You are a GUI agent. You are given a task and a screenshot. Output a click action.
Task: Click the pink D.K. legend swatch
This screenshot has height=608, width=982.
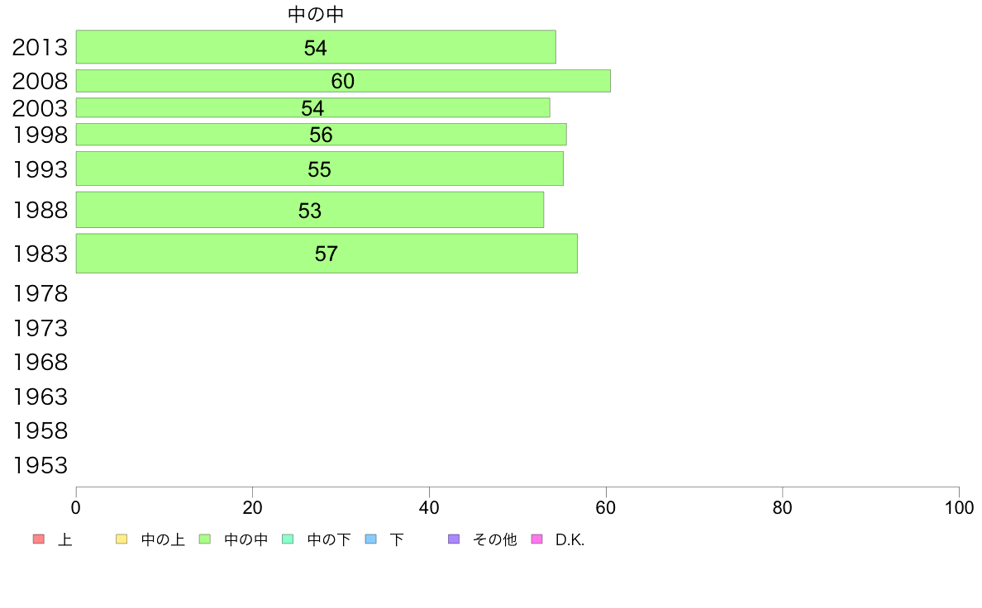[x=536, y=539]
